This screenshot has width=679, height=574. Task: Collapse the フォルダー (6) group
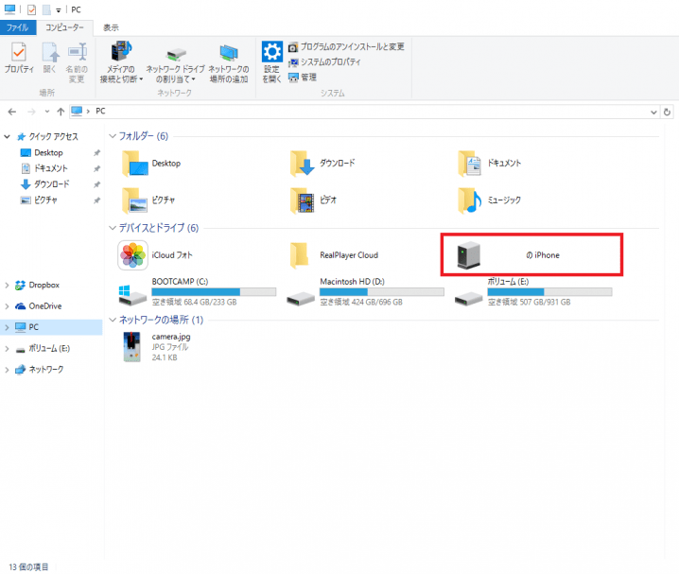pyautogui.click(x=113, y=136)
